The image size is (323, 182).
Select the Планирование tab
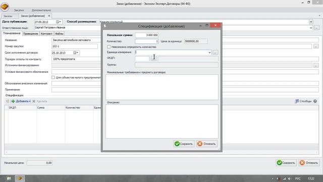coord(12,33)
